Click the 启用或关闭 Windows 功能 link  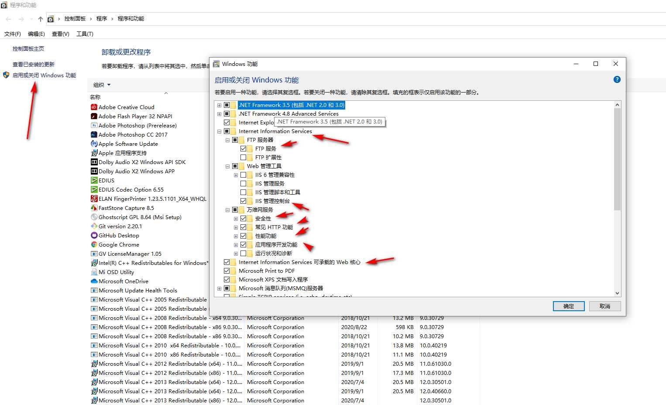pyautogui.click(x=44, y=75)
